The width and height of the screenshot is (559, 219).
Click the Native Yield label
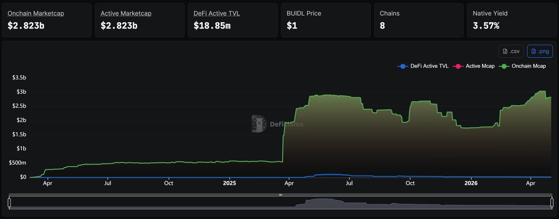(490, 14)
